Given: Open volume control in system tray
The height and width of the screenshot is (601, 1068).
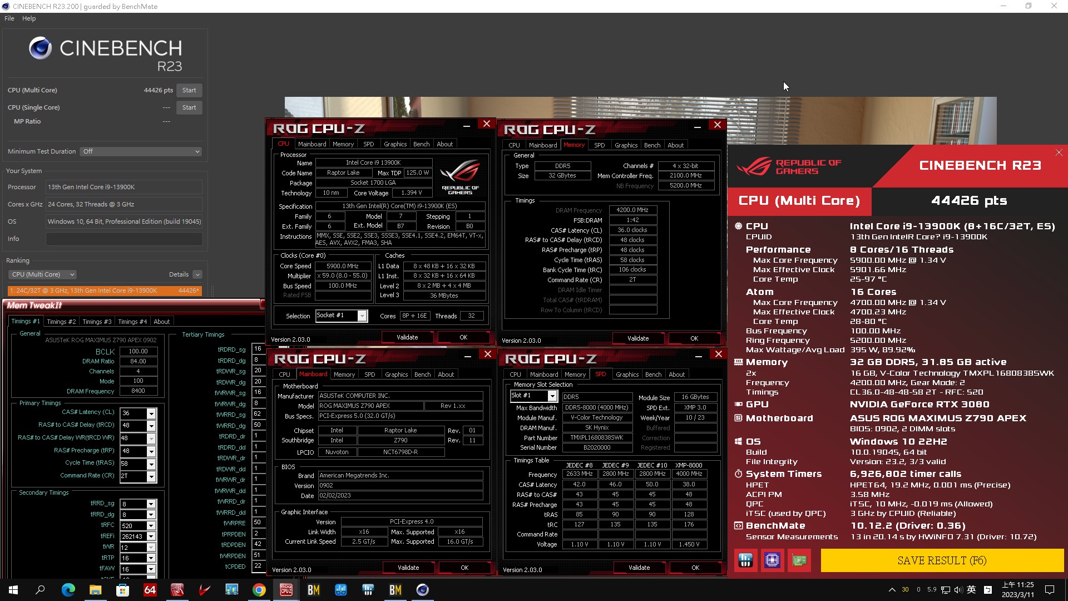Looking at the screenshot, I should click(958, 590).
